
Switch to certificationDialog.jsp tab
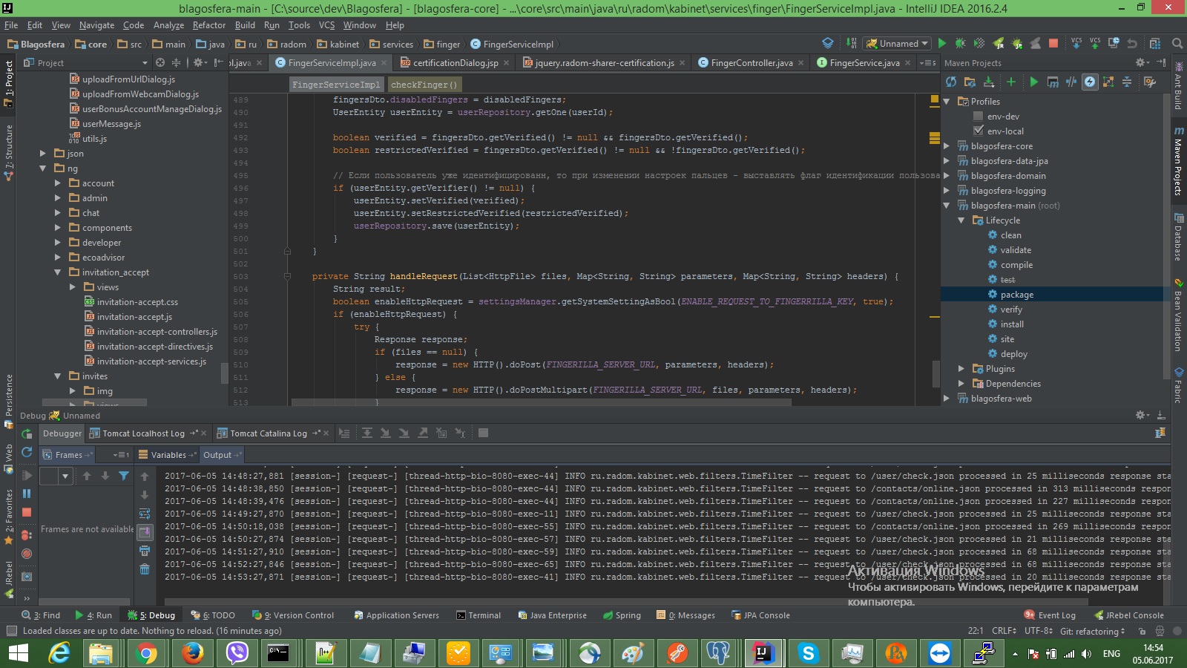(455, 63)
